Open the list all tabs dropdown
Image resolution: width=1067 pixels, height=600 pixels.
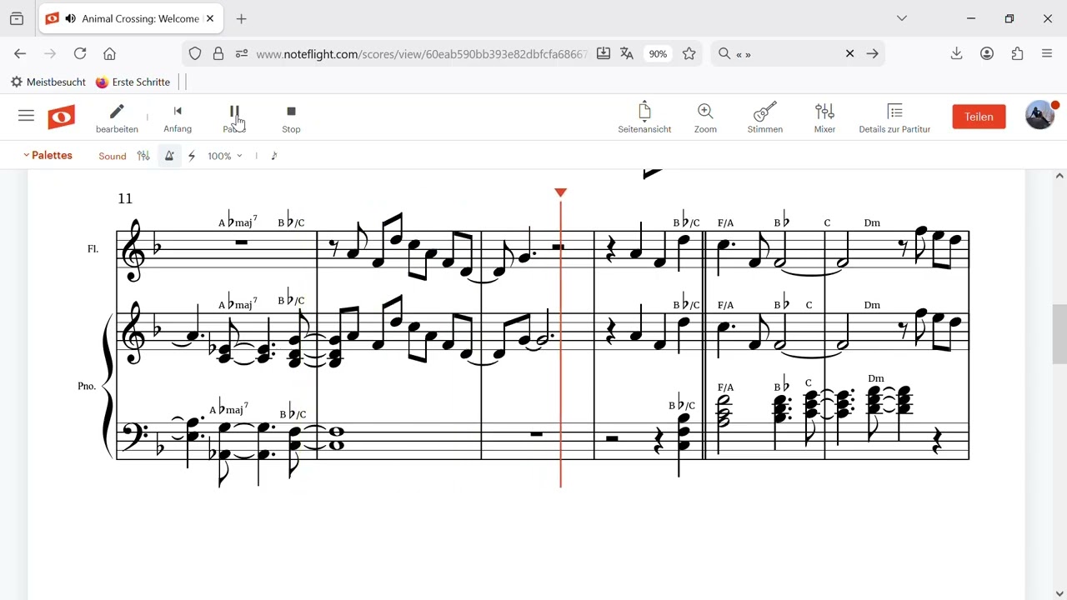901,18
